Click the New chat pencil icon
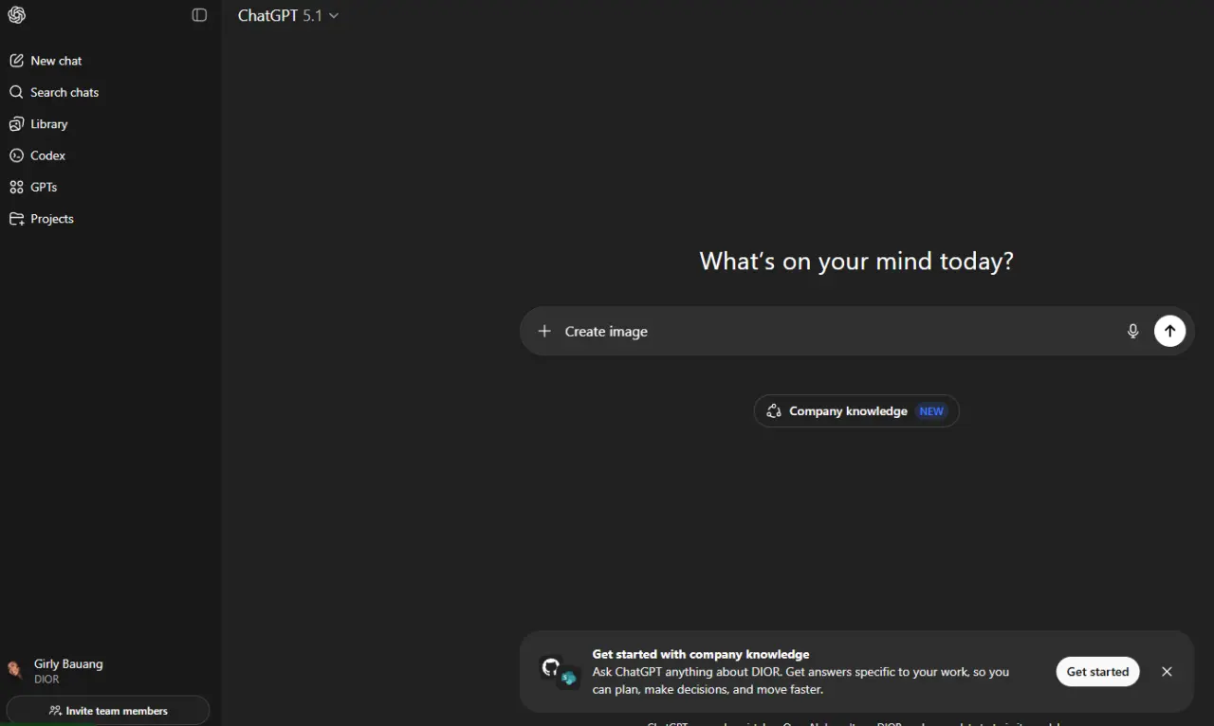This screenshot has width=1214, height=726. [x=16, y=61]
